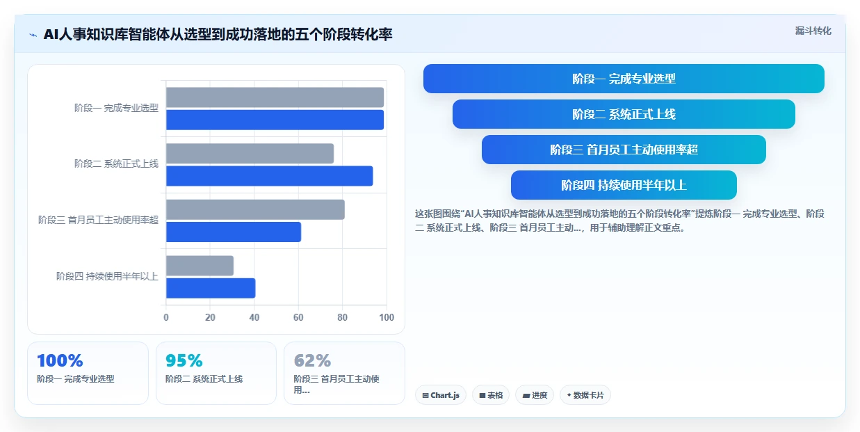Click the 100% metric card value
Screen dimensions: 860x432
click(x=60, y=360)
